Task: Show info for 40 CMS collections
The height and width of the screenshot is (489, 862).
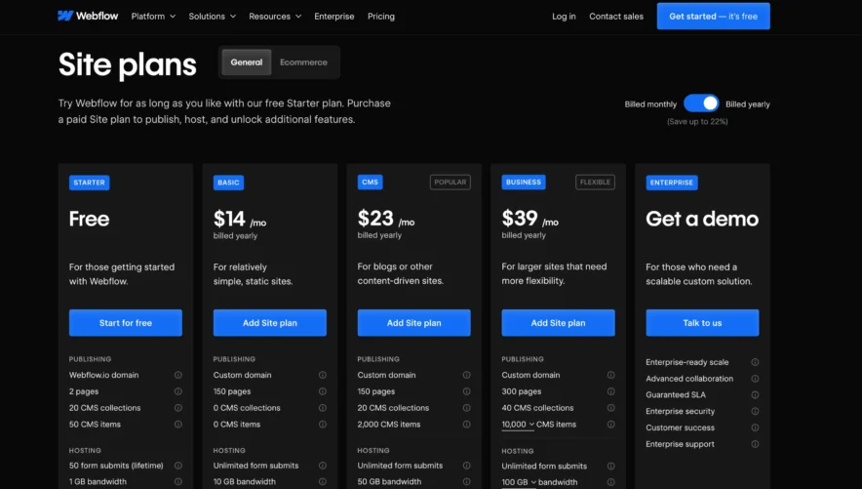Action: pyautogui.click(x=610, y=408)
